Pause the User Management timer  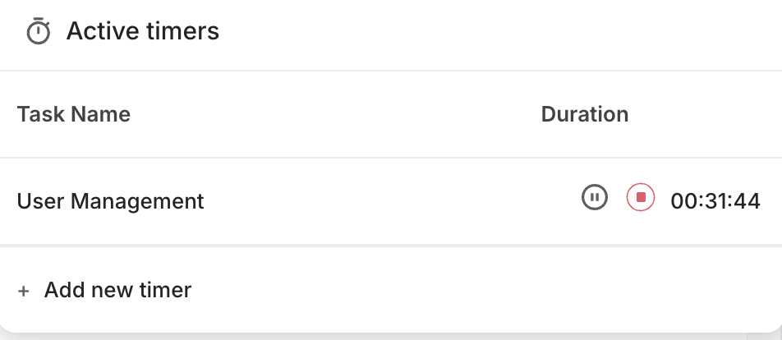pyautogui.click(x=595, y=198)
